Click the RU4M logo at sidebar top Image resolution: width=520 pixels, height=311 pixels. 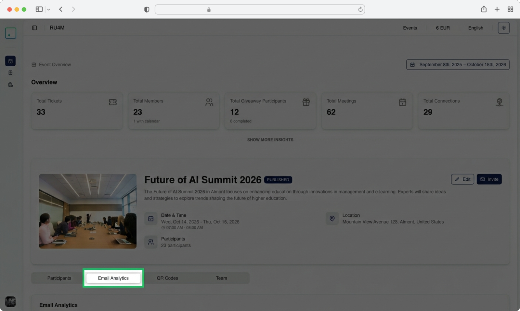10,33
